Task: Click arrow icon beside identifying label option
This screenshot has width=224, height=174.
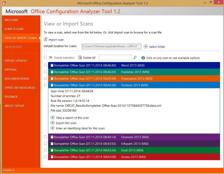Action: point(53,128)
